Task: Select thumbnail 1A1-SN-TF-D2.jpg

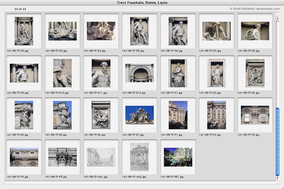Action: click(x=24, y=31)
